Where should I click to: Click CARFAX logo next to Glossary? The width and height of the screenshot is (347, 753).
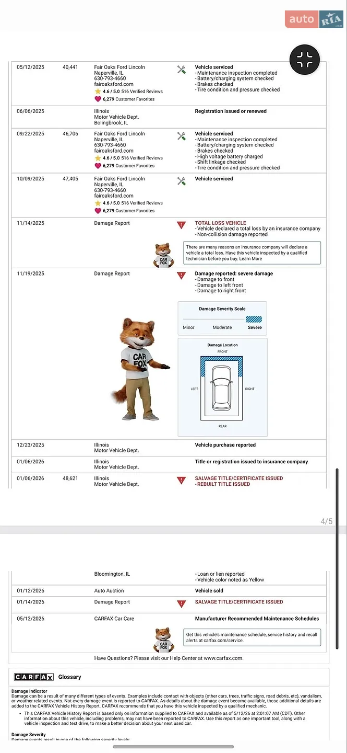pos(34,677)
